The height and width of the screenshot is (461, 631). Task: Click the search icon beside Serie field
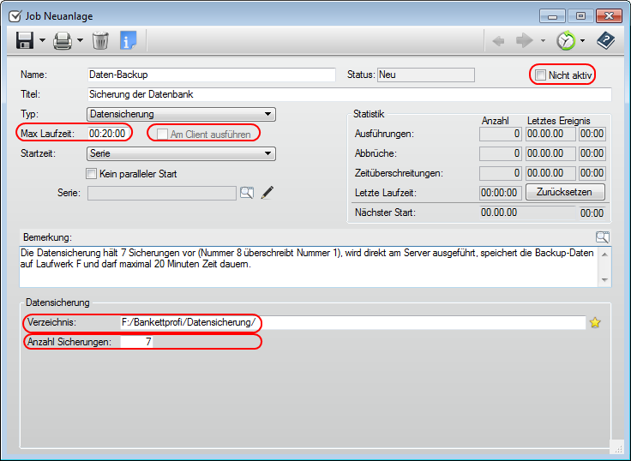[x=247, y=193]
